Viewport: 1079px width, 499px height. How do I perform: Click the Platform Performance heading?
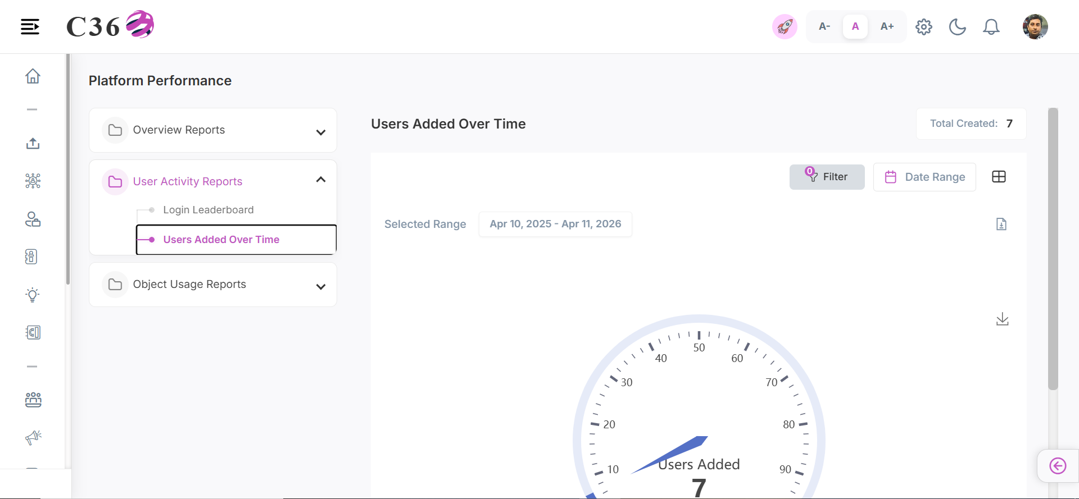(160, 81)
